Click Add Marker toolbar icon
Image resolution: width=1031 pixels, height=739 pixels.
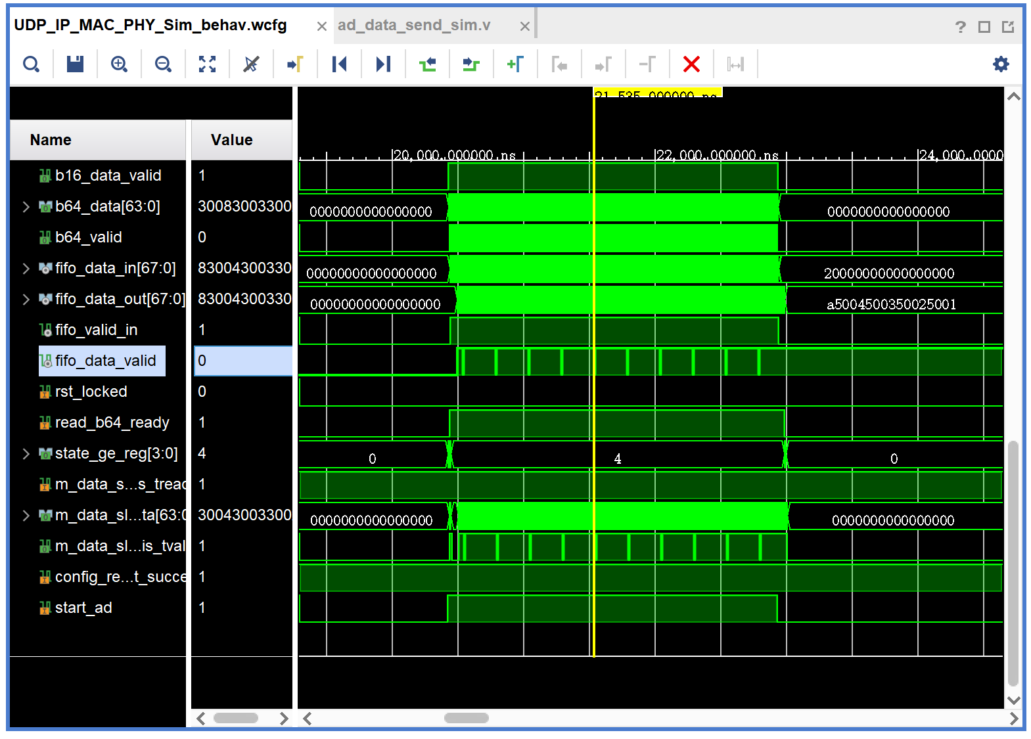[515, 64]
